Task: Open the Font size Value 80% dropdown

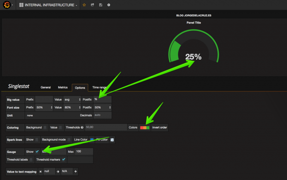Action: [x=72, y=107]
